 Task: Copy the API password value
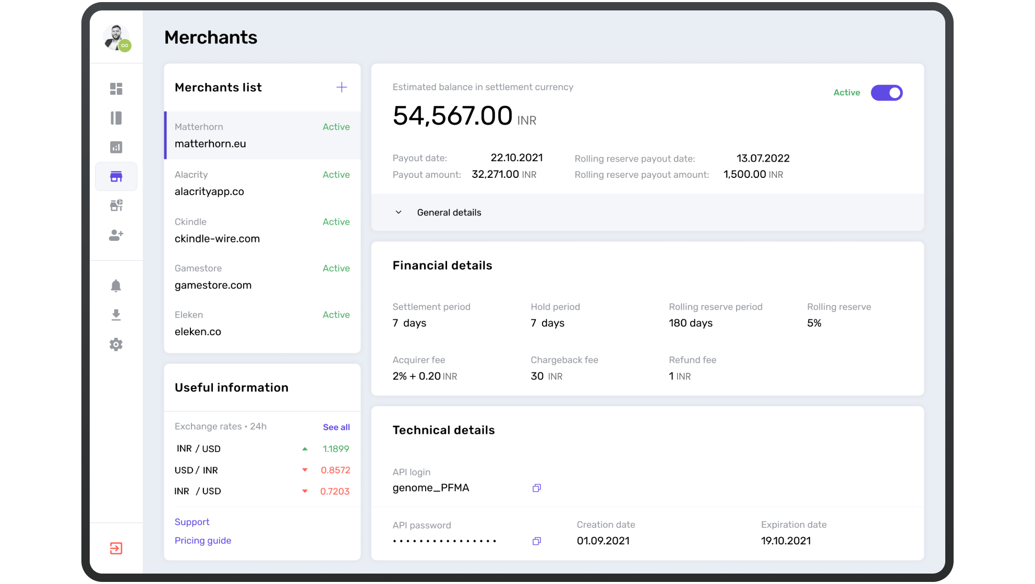536,541
